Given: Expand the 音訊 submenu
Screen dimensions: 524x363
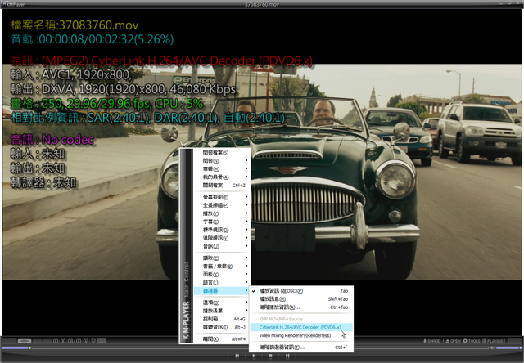Looking at the screenshot, I should 222,246.
